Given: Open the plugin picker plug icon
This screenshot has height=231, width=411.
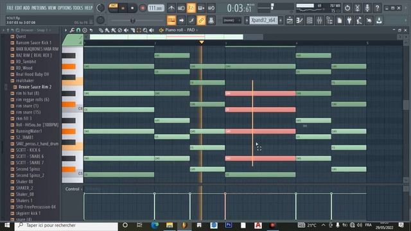Looking at the screenshot, I should coord(349,20).
